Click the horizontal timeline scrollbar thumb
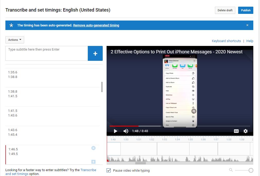Image resolution: width=260 pixels, height=176 pixels. (141, 163)
